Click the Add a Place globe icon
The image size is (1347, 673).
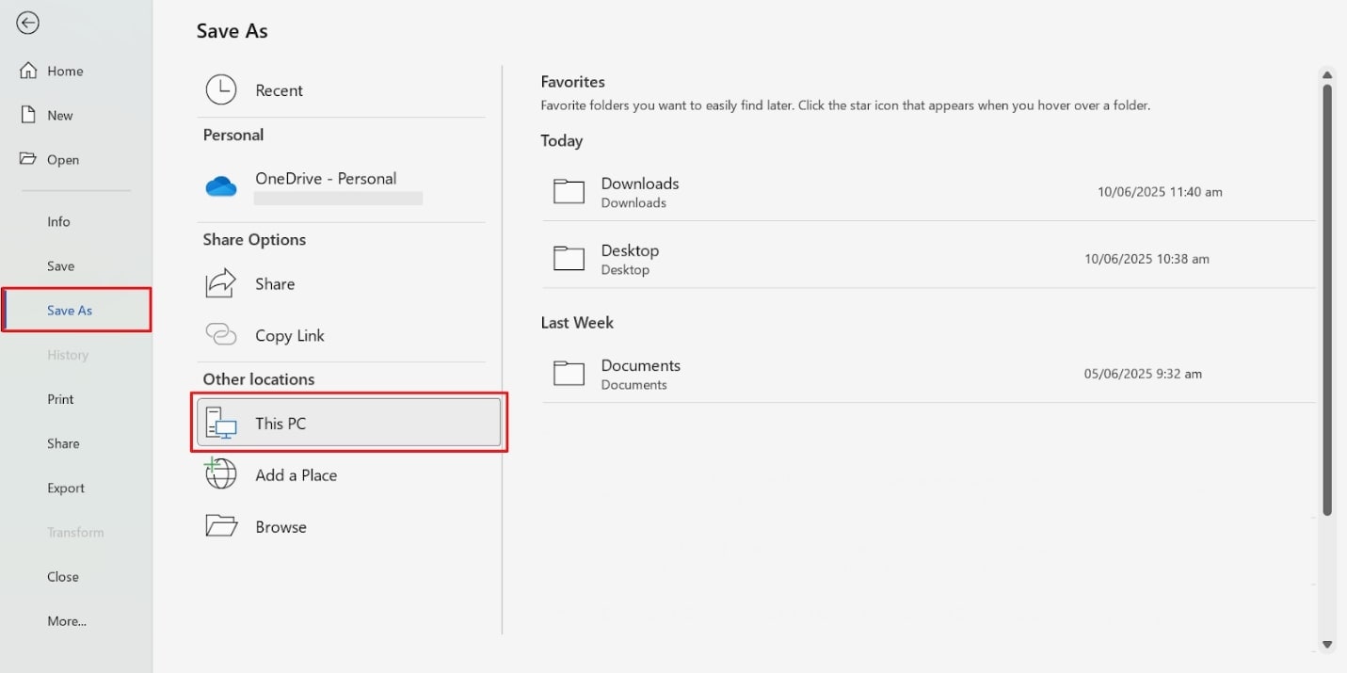[221, 474]
